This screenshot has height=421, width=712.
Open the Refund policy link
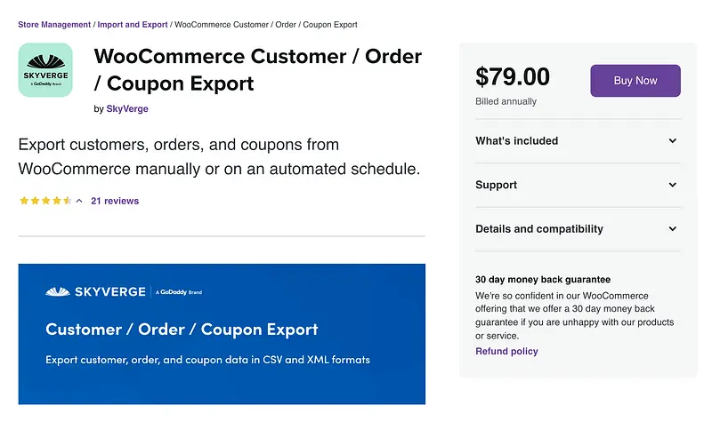tap(506, 351)
